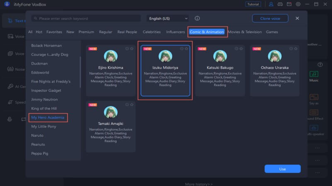332x186 pixels.
Task: Select Naruto in the series list
Action: click(37, 136)
